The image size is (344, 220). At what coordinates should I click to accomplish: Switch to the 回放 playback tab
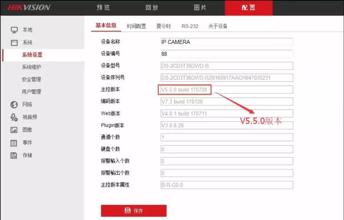152,8
